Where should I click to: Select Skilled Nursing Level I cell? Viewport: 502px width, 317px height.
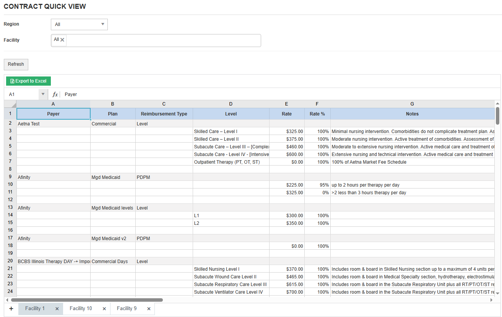[231, 269]
